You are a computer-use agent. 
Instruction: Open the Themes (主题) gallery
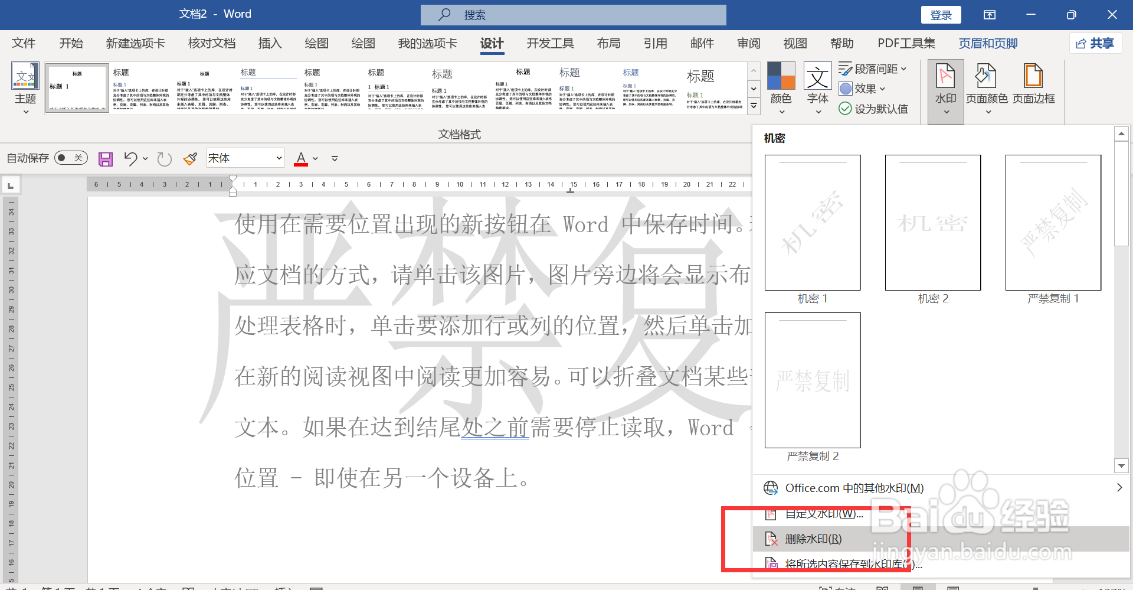tap(25, 89)
